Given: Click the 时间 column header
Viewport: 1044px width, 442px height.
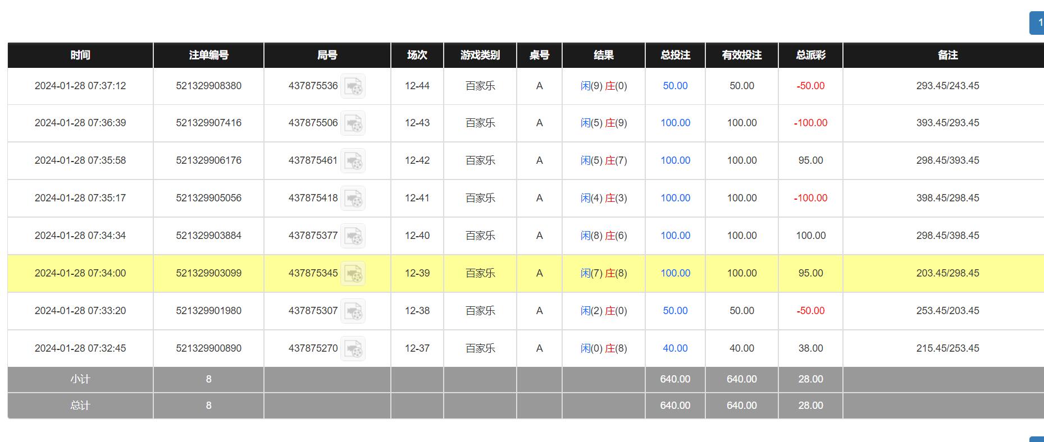Looking at the screenshot, I should coord(80,55).
